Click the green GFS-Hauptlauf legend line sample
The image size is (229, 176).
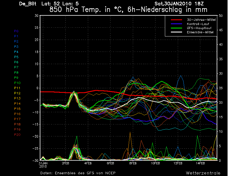coord(176,28)
